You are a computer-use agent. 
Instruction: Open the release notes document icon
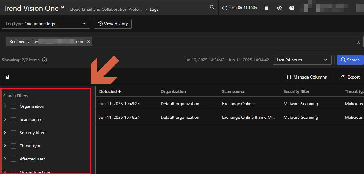(267, 8)
